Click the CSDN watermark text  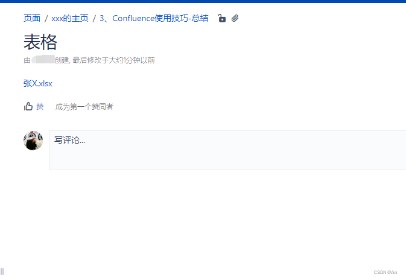pyautogui.click(x=385, y=272)
